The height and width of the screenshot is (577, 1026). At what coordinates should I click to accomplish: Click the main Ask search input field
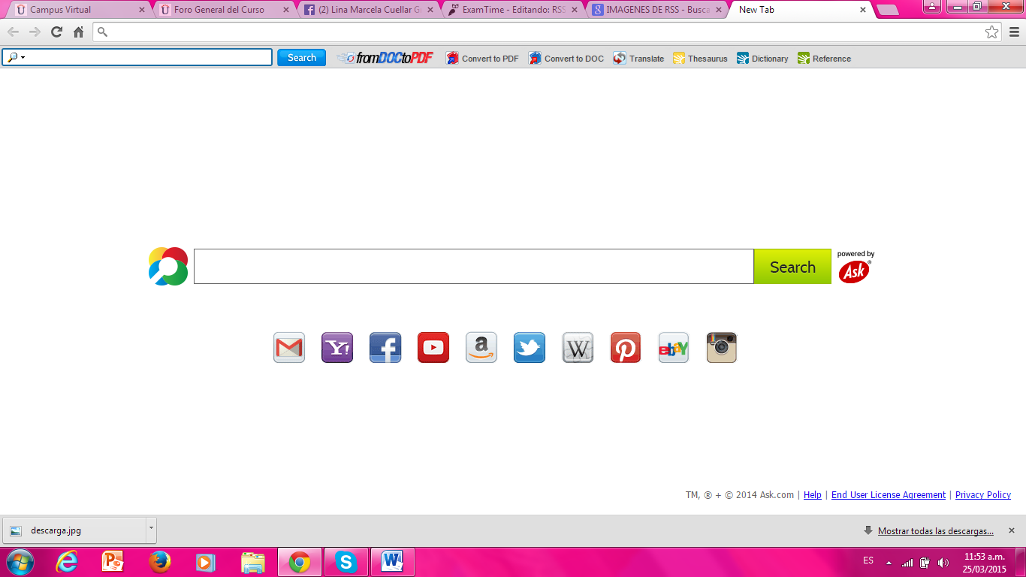point(474,267)
